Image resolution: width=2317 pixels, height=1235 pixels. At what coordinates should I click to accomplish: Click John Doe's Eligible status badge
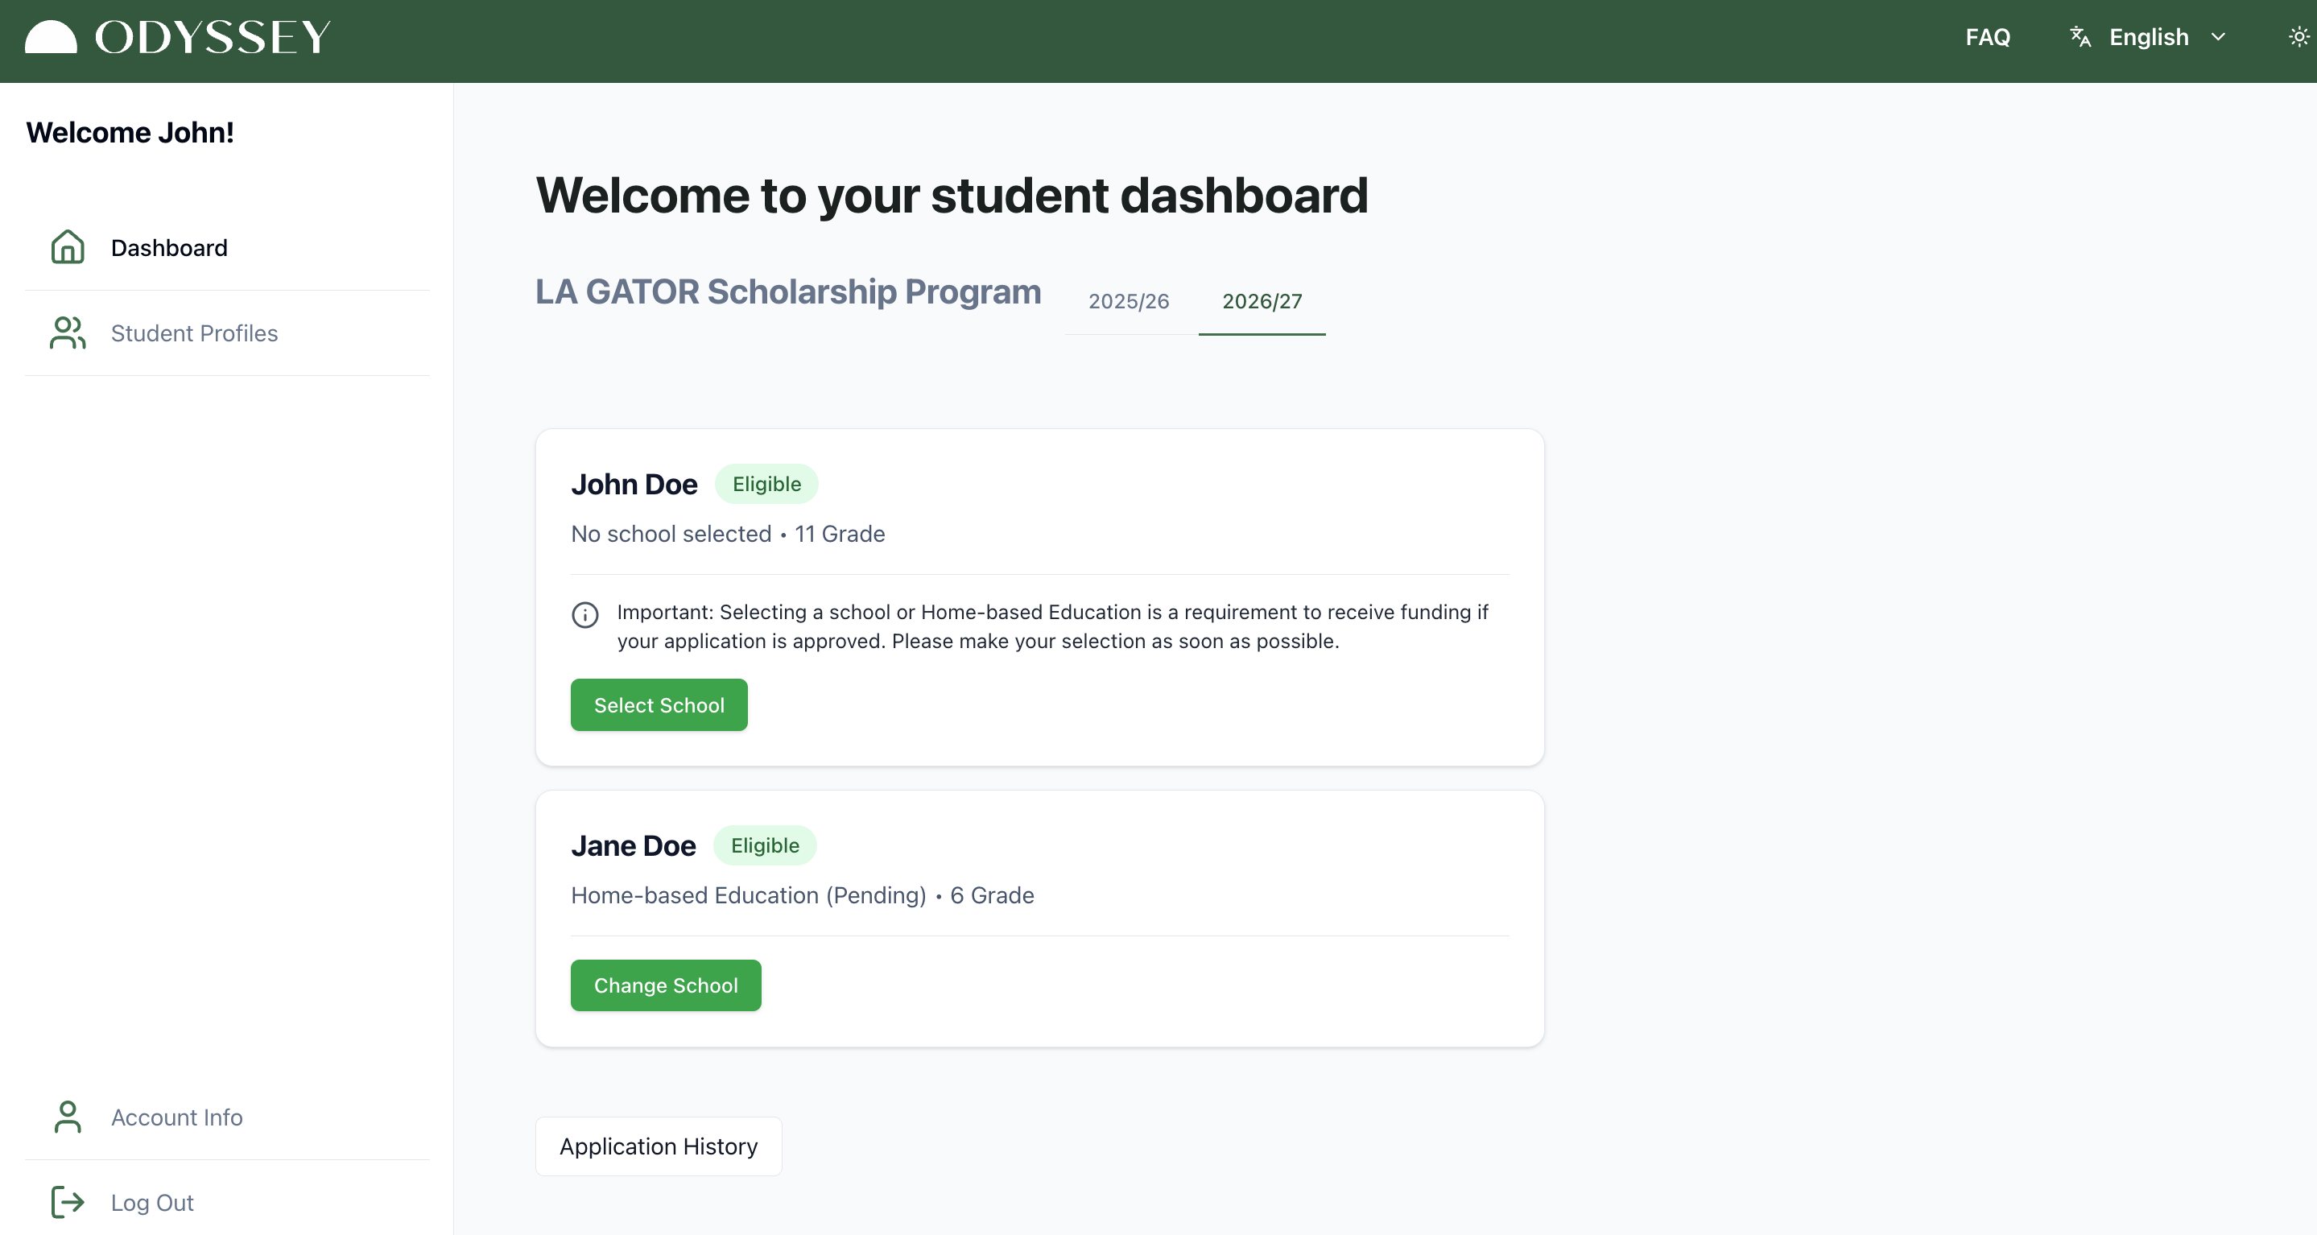click(x=766, y=484)
